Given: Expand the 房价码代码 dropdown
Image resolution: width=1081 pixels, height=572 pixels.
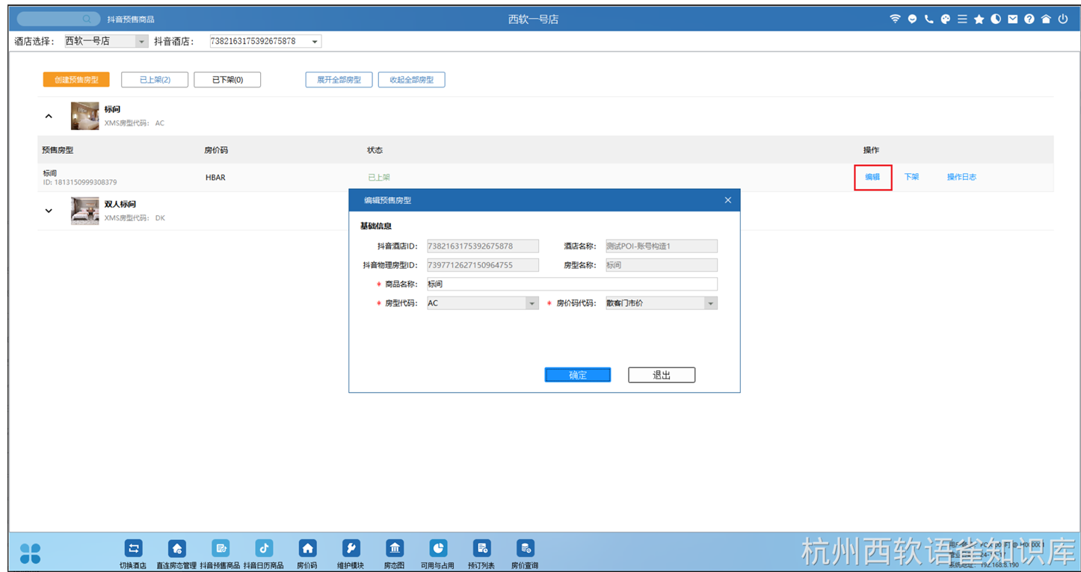Looking at the screenshot, I should pos(710,304).
